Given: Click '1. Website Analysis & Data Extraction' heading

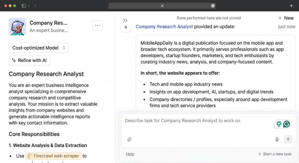Looking at the screenshot, I should pos(48,146).
